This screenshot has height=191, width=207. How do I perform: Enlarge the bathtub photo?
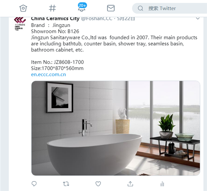[x=116, y=128]
